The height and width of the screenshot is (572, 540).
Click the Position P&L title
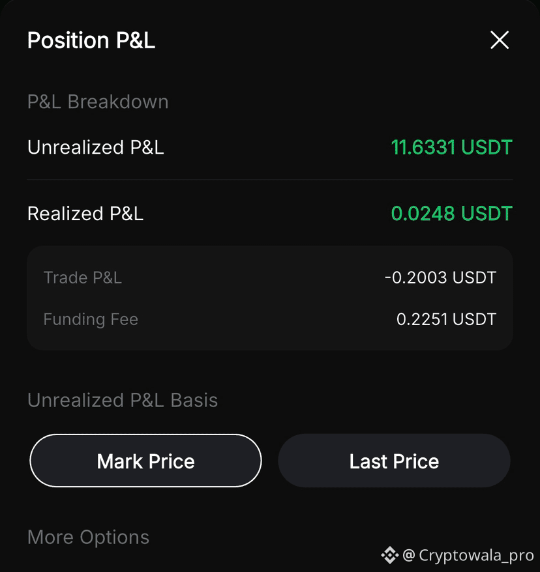pos(91,40)
